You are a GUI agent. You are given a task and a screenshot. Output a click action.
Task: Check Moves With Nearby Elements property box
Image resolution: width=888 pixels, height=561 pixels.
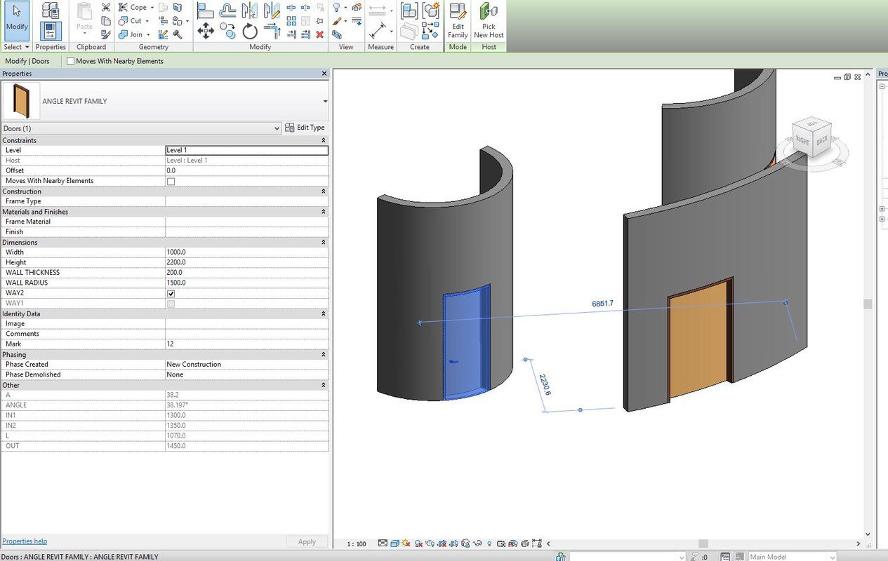click(x=171, y=181)
